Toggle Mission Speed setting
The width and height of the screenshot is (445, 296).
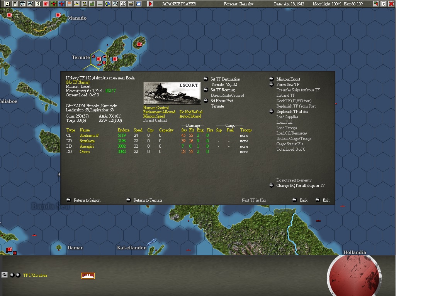click(154, 116)
